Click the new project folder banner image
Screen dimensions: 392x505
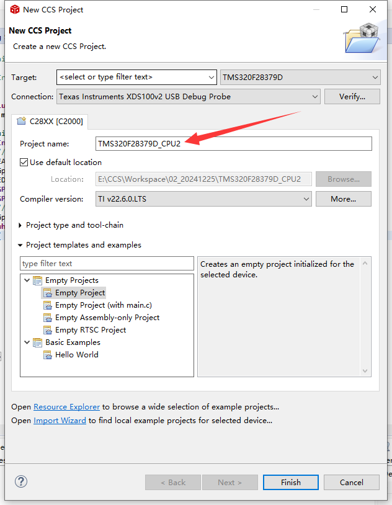tap(362, 38)
